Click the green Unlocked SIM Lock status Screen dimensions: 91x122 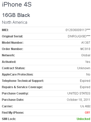click(83, 119)
